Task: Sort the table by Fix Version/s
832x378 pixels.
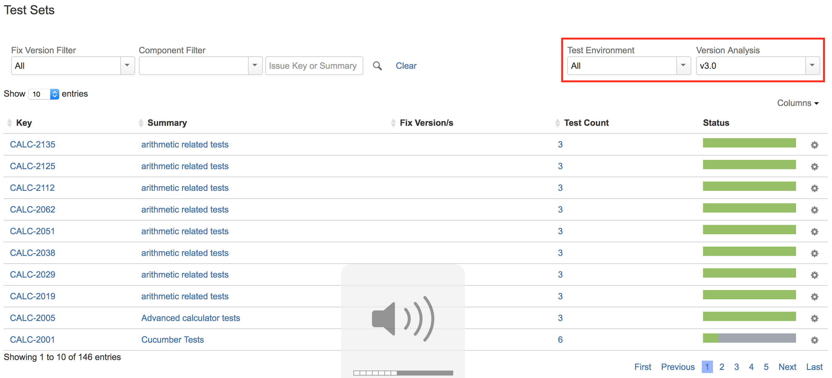Action: tap(422, 123)
